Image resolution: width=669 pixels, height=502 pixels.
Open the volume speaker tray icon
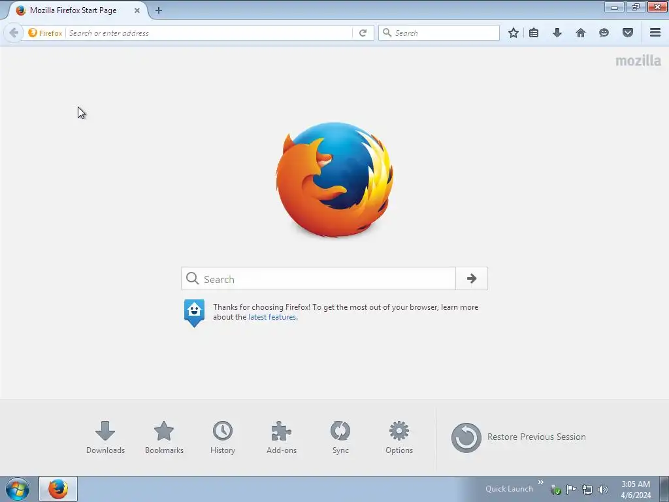tap(603, 490)
